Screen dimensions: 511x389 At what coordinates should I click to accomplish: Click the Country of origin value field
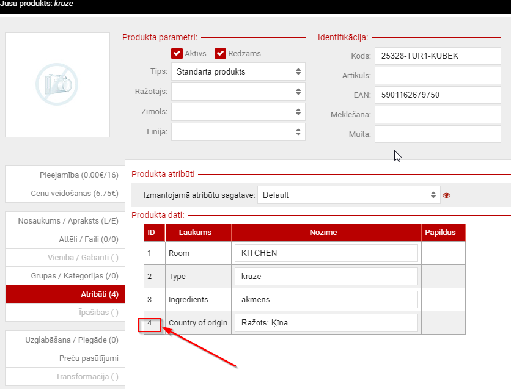click(326, 322)
